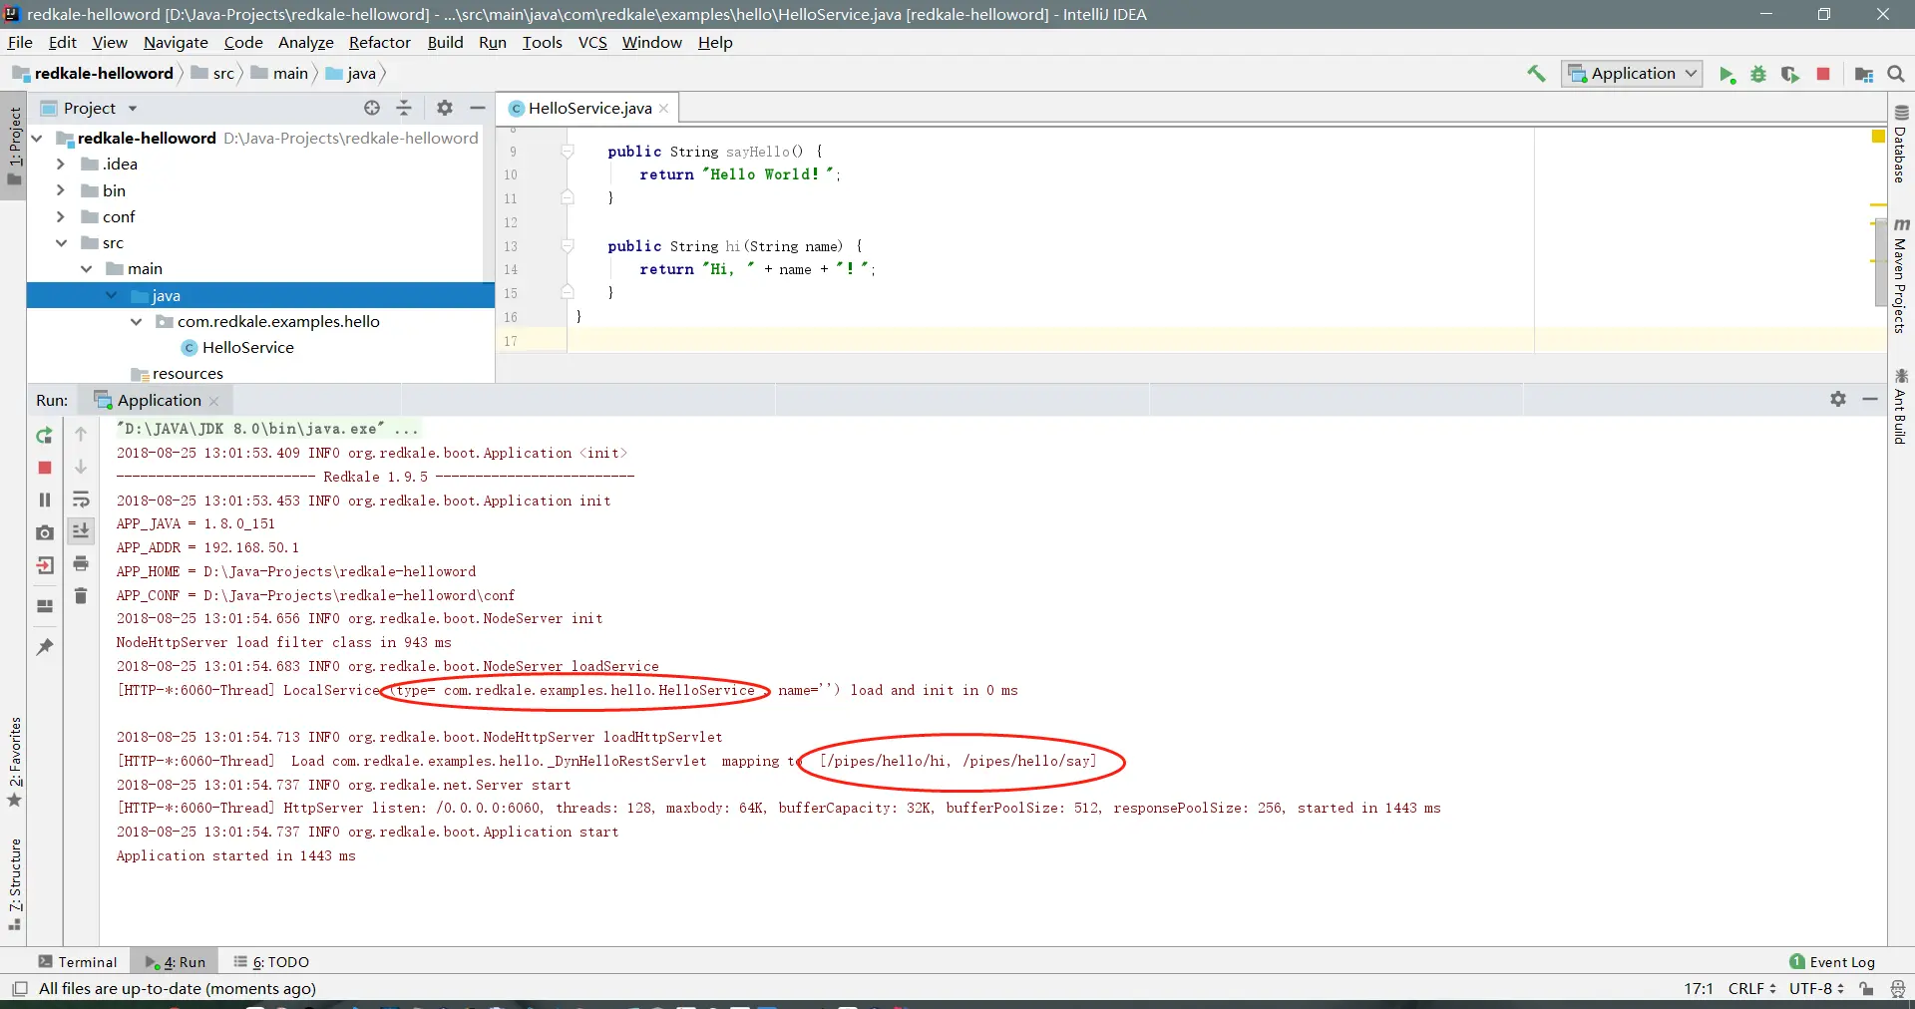Toggle scroll to end in the Run console
Viewport: 1915px width, 1009px height.
click(81, 530)
